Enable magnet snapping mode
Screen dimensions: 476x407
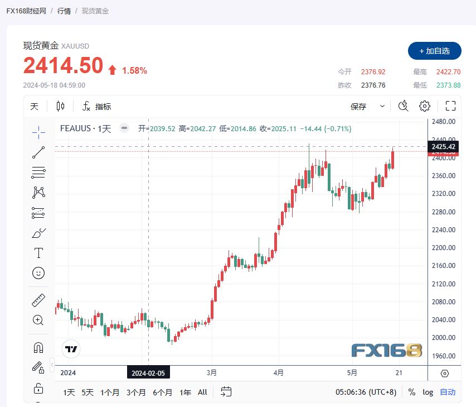[38, 347]
